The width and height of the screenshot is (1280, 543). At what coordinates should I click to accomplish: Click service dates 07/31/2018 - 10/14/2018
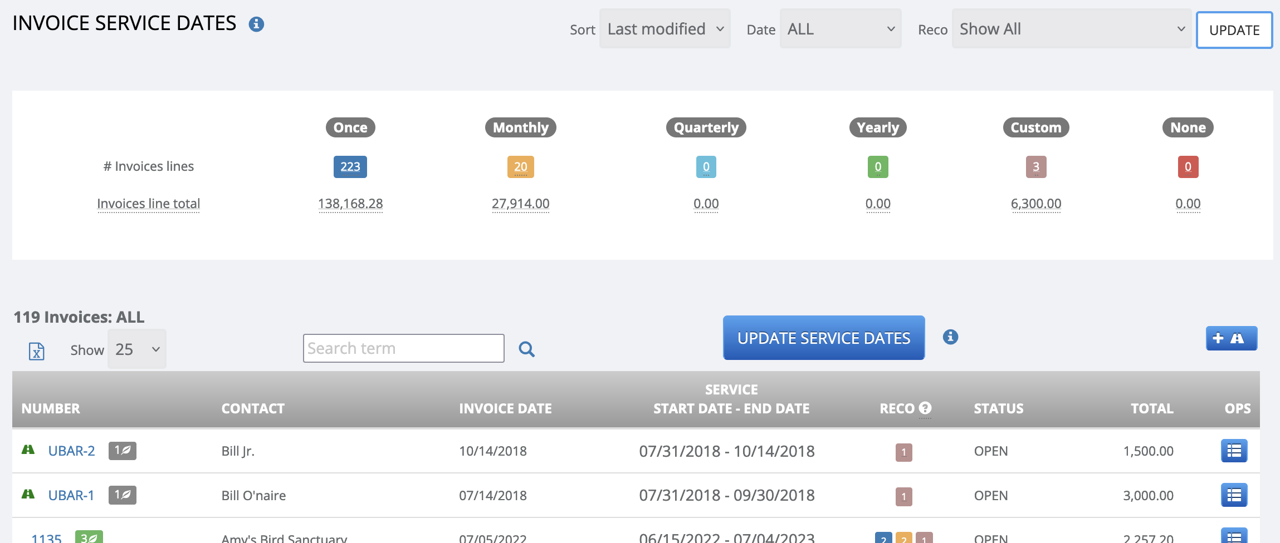(727, 451)
